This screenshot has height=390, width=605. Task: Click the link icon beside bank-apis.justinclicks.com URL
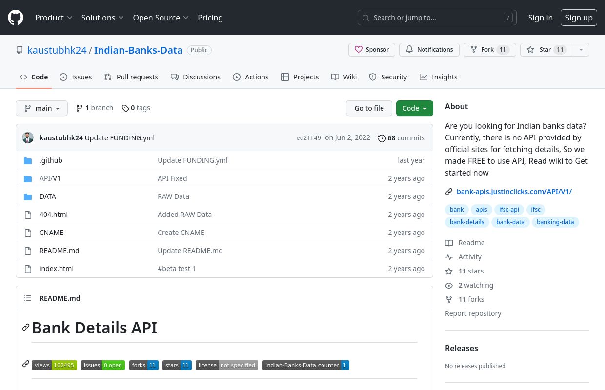point(449,192)
